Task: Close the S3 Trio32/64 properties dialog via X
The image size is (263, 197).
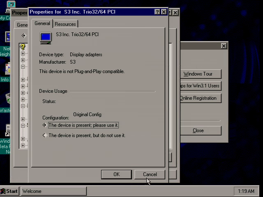Action: coord(164,12)
